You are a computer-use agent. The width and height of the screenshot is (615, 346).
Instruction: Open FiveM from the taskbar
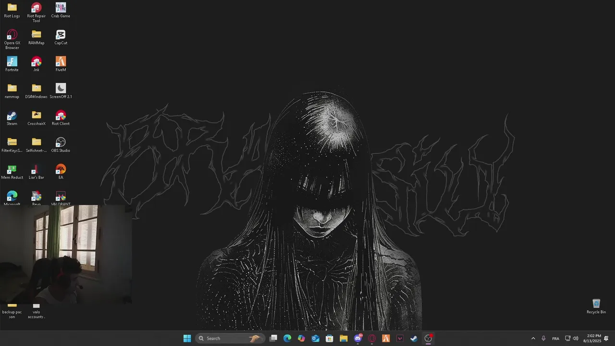click(386, 338)
